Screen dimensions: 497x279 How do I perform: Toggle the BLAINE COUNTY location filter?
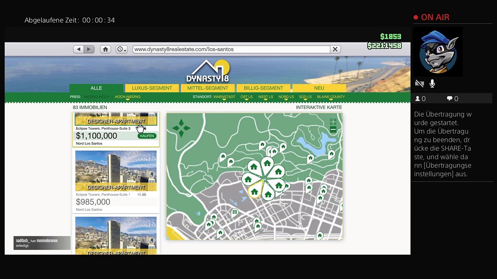(331, 97)
